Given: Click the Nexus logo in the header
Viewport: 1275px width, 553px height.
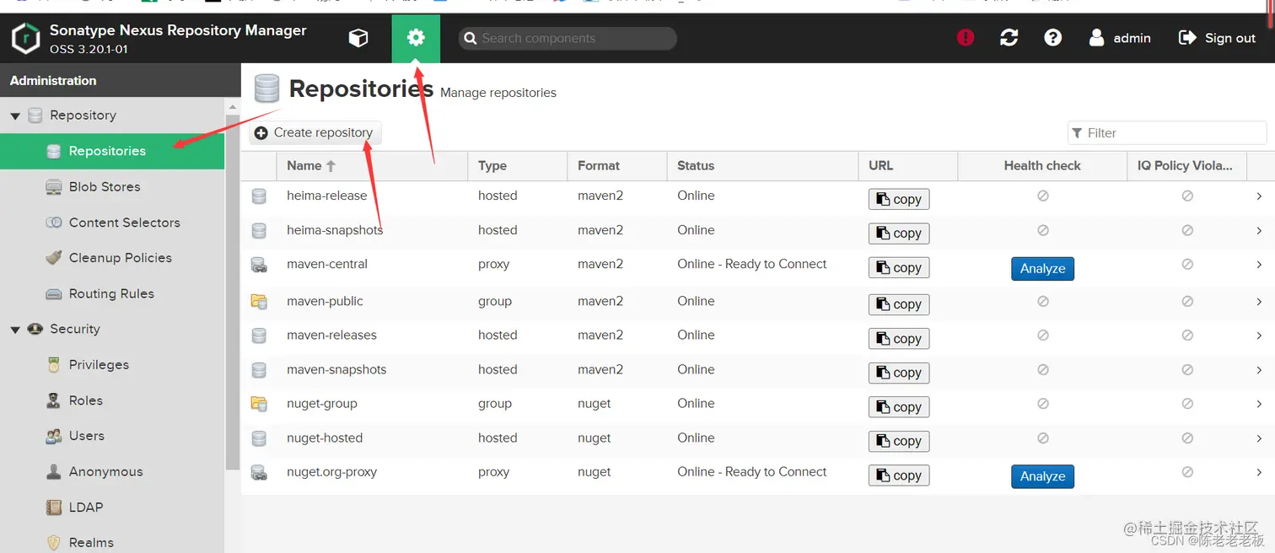Looking at the screenshot, I should tap(25, 39).
